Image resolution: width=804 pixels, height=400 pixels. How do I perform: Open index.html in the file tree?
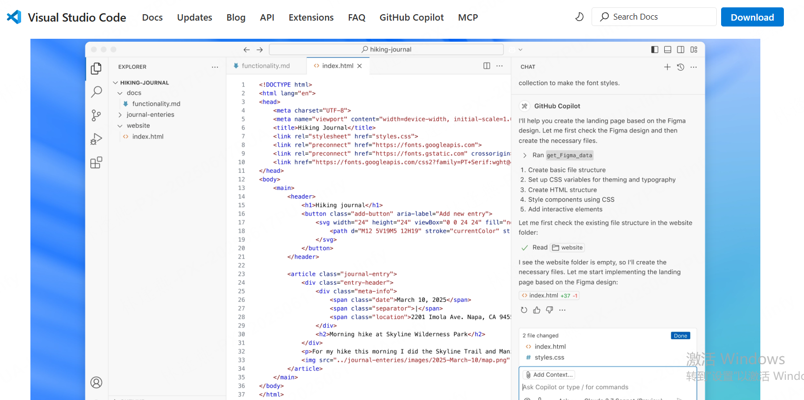coord(147,136)
